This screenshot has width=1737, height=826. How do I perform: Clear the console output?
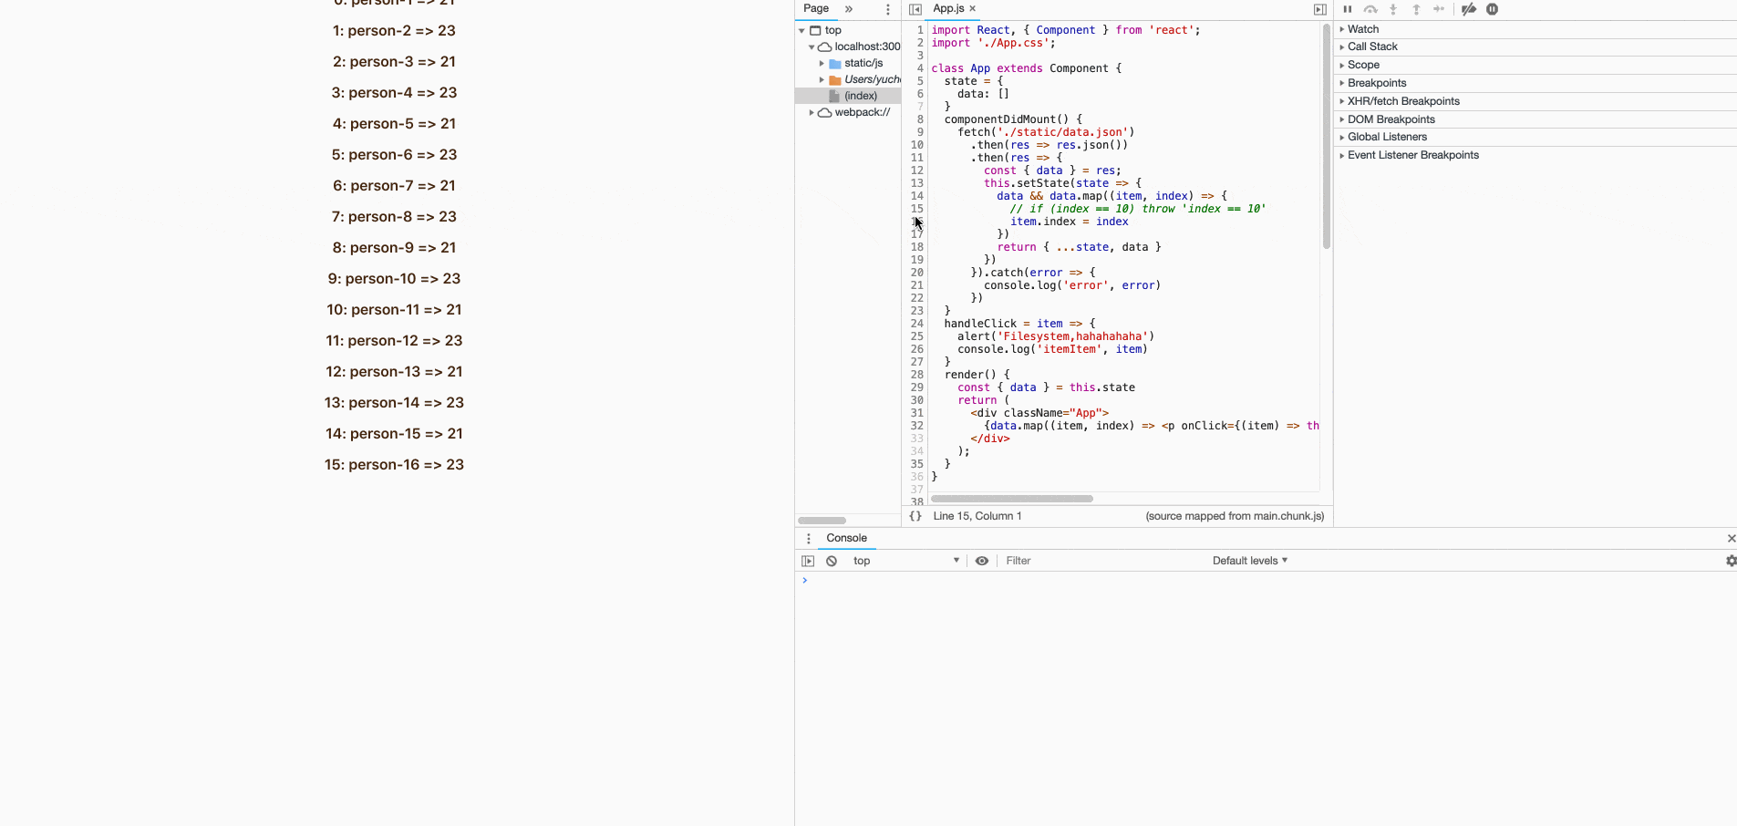pos(832,561)
